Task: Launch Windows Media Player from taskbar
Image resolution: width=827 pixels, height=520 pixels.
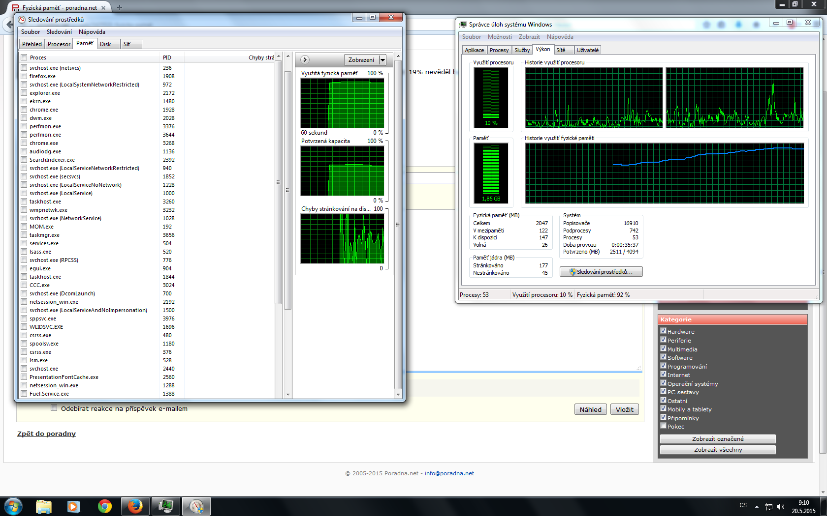Action: [74, 506]
